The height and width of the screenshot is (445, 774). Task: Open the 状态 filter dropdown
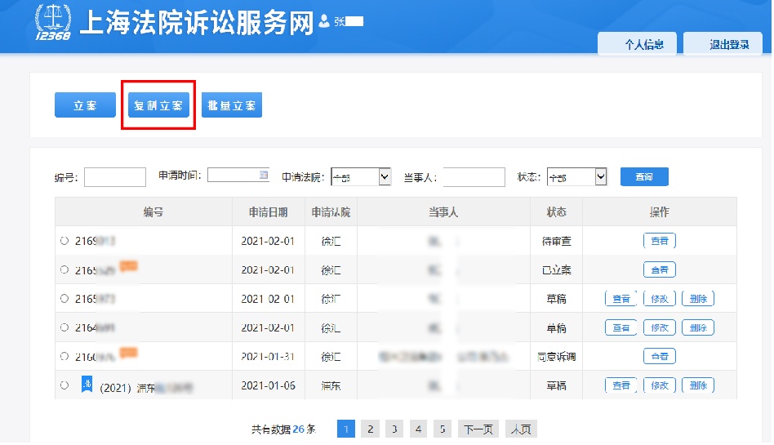point(601,177)
